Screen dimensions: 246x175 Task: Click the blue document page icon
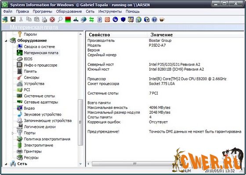tap(99, 19)
